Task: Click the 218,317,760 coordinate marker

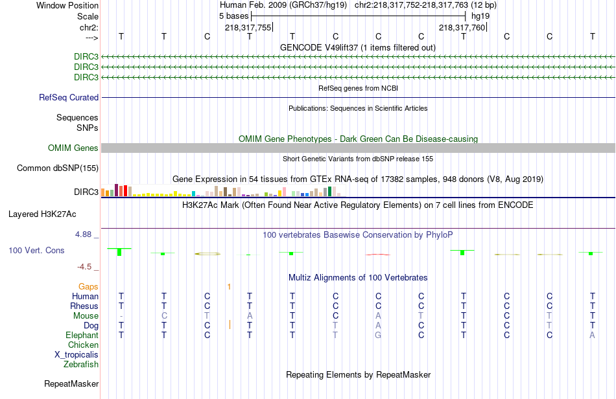Action: coord(462,27)
